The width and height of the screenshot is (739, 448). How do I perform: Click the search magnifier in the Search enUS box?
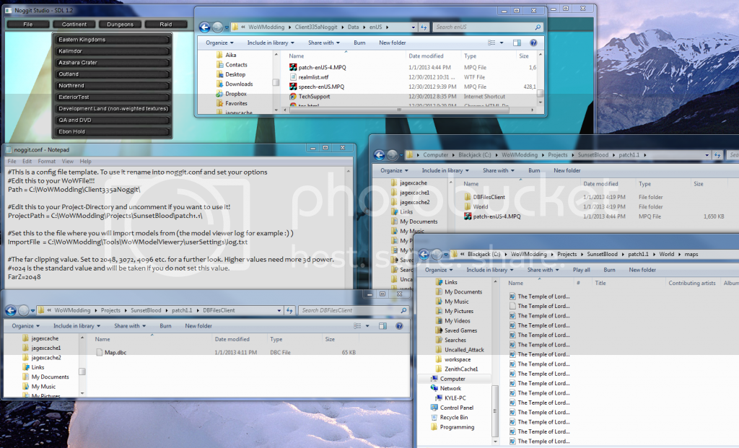[538, 27]
